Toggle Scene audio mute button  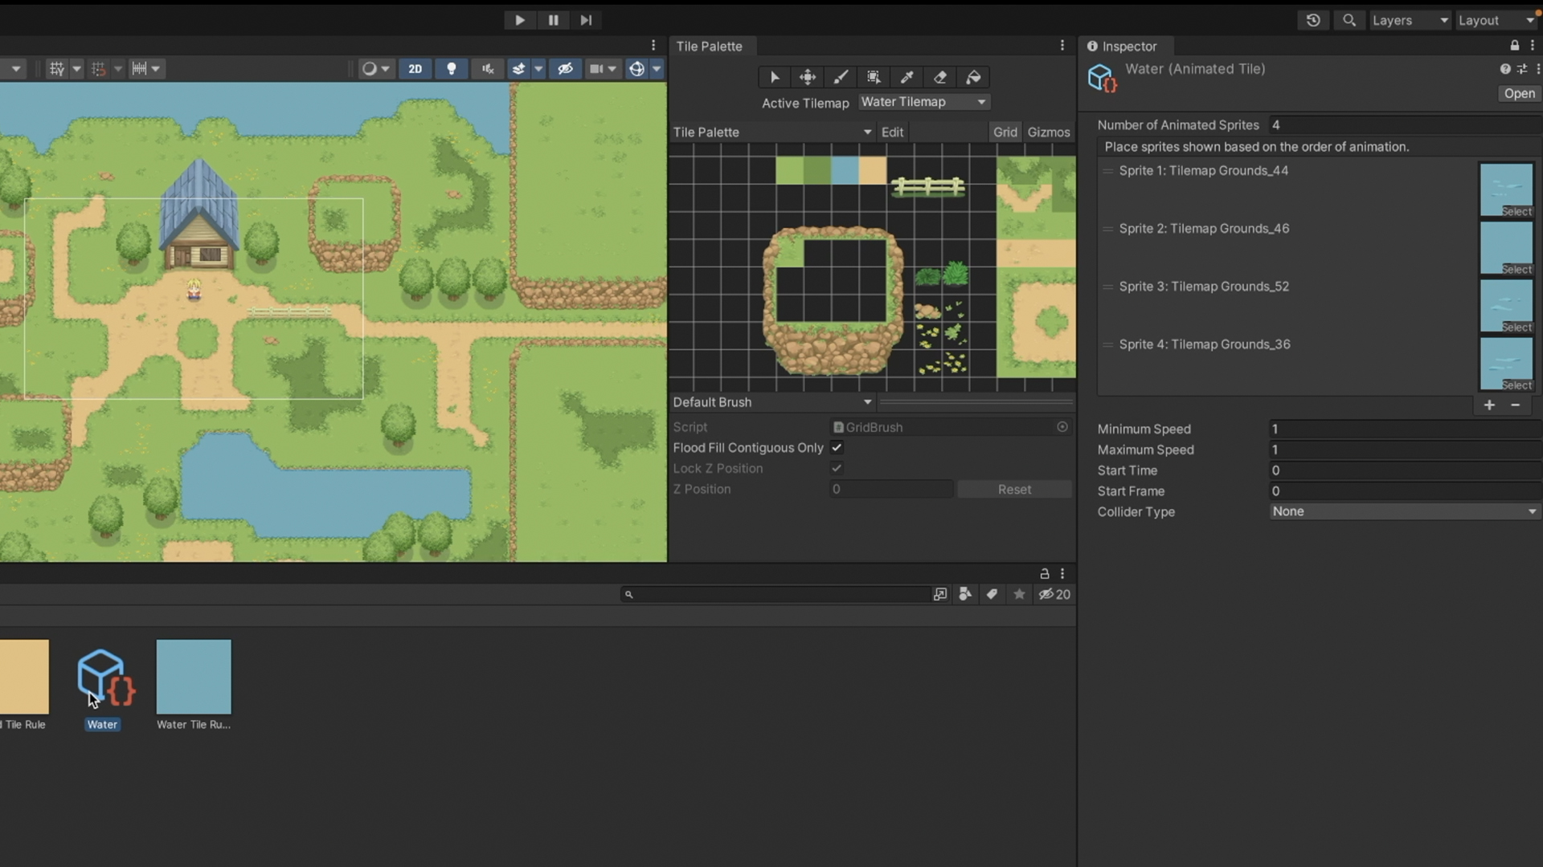click(488, 69)
